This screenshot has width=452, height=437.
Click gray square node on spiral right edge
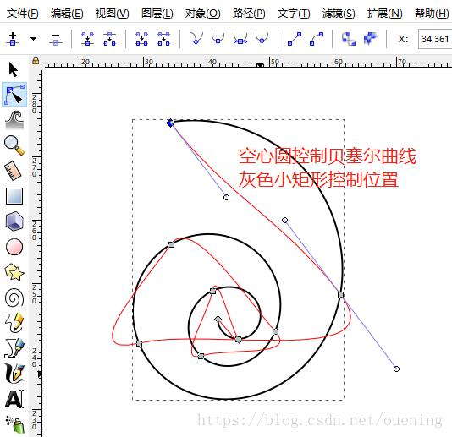[341, 294]
